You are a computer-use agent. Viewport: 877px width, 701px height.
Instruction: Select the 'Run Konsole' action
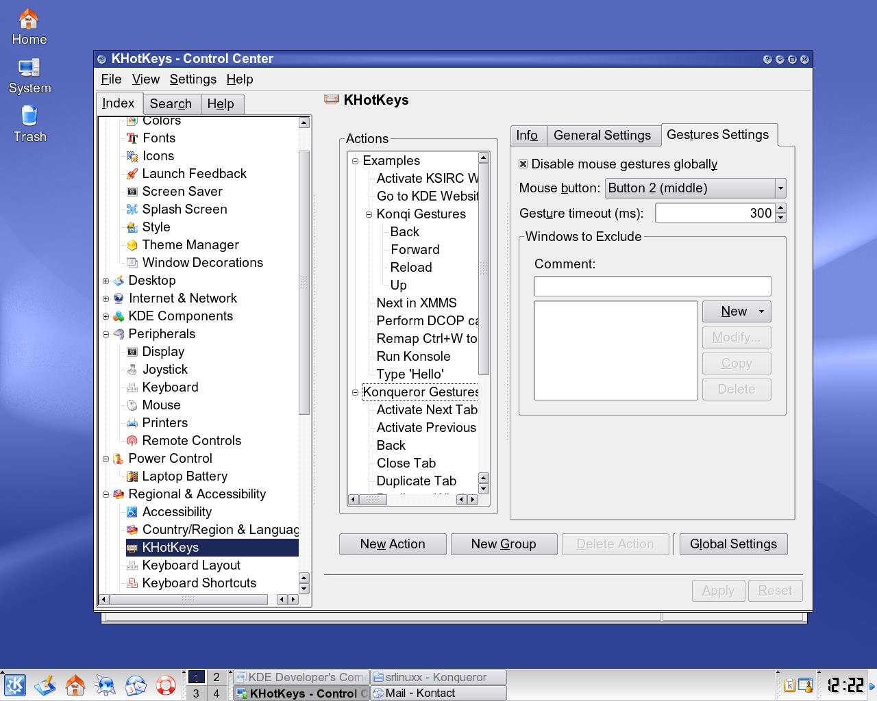click(x=413, y=357)
